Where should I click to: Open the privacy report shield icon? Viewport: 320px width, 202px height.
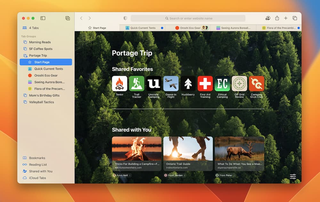(125, 18)
